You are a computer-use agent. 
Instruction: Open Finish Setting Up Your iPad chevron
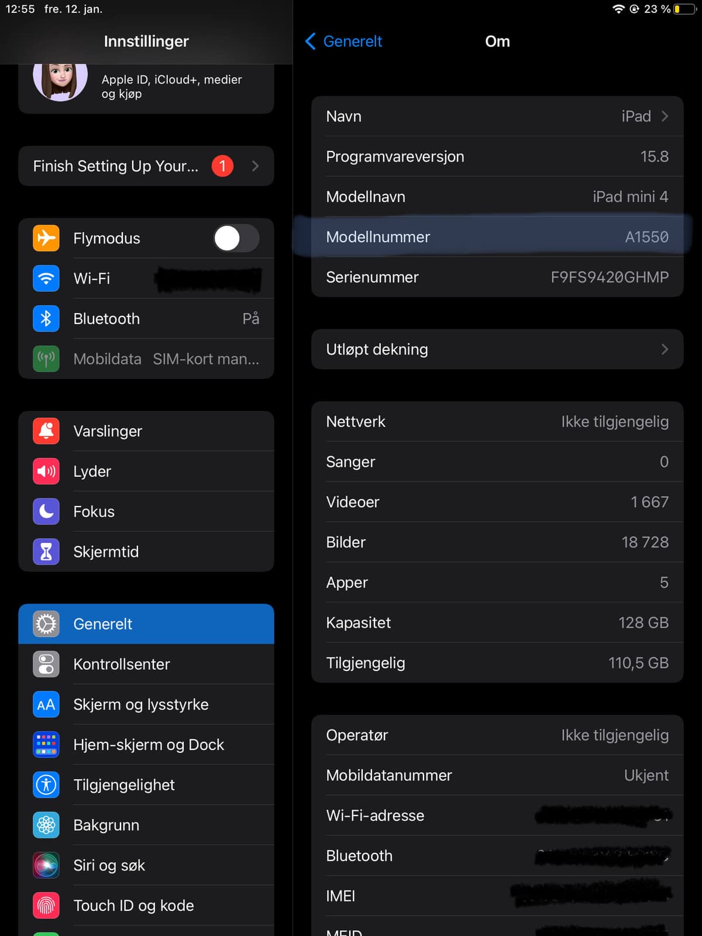click(255, 166)
